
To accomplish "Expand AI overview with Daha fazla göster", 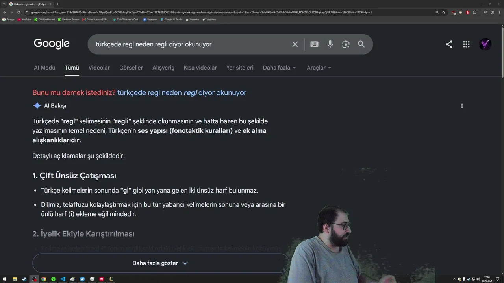I will pos(160,263).
